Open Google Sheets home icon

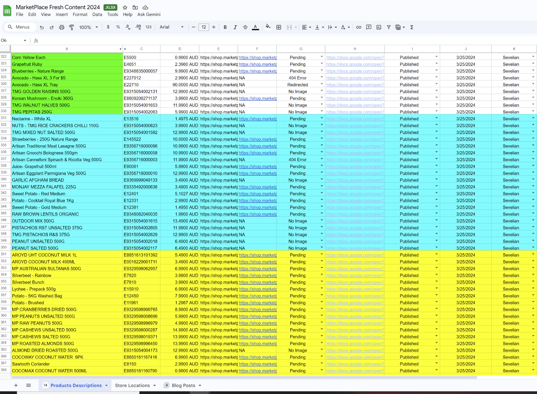pos(7,11)
